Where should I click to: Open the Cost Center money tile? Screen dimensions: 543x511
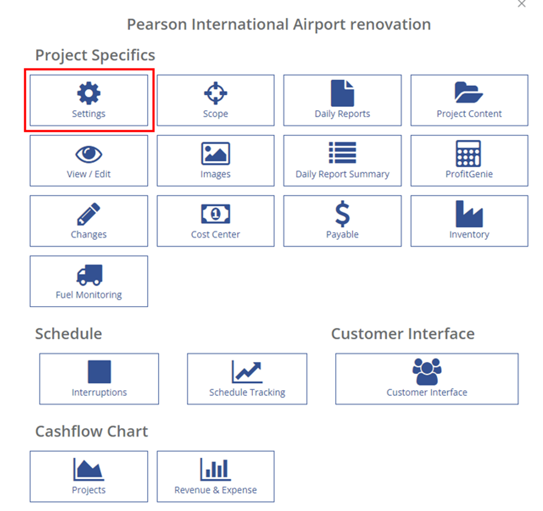216,221
